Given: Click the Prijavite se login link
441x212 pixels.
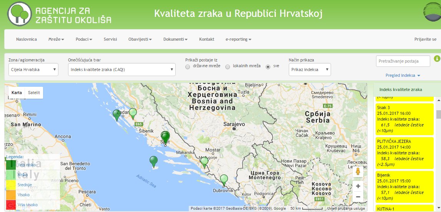Looking at the screenshot, I should (x=425, y=39).
